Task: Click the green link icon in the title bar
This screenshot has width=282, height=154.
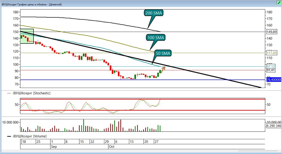Action: (x=279, y=3)
